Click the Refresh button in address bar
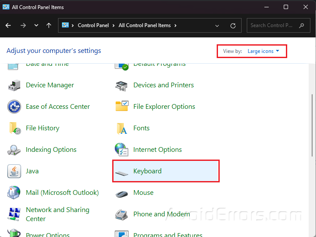This screenshot has width=316, height=237. coord(233,25)
